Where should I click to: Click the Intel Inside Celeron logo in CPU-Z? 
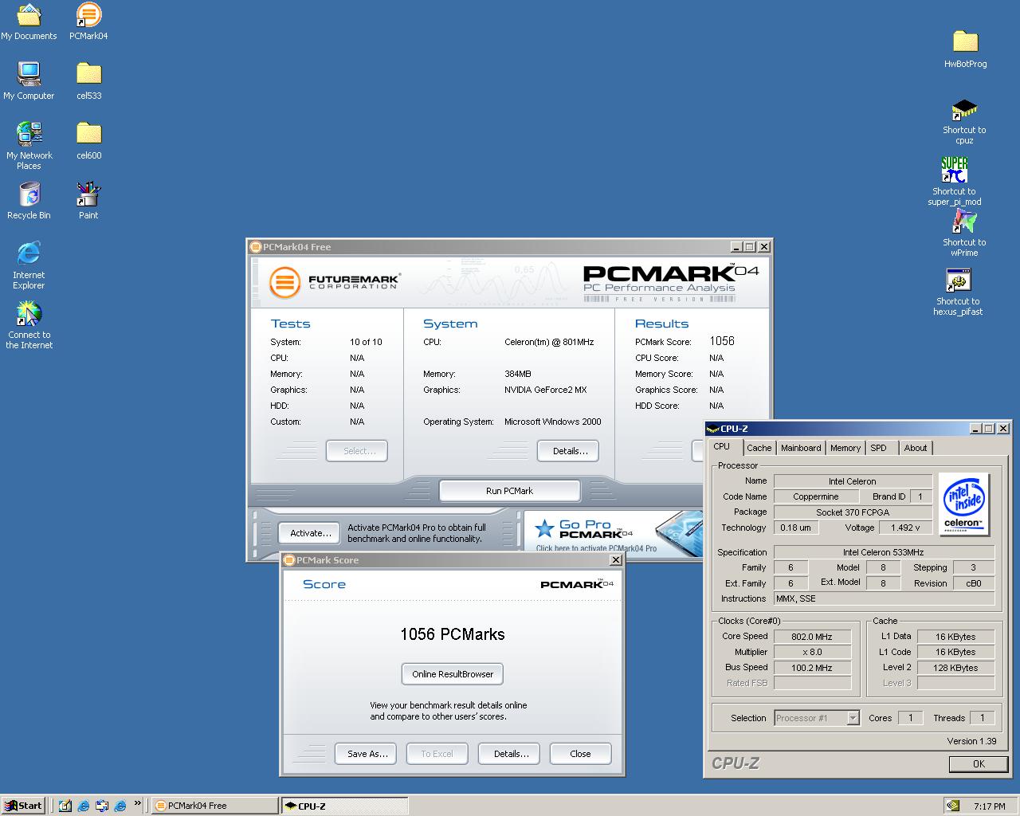tap(963, 504)
